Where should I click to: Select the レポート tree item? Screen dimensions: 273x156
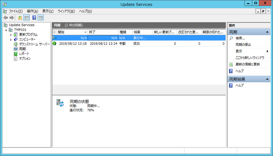[x=24, y=54]
